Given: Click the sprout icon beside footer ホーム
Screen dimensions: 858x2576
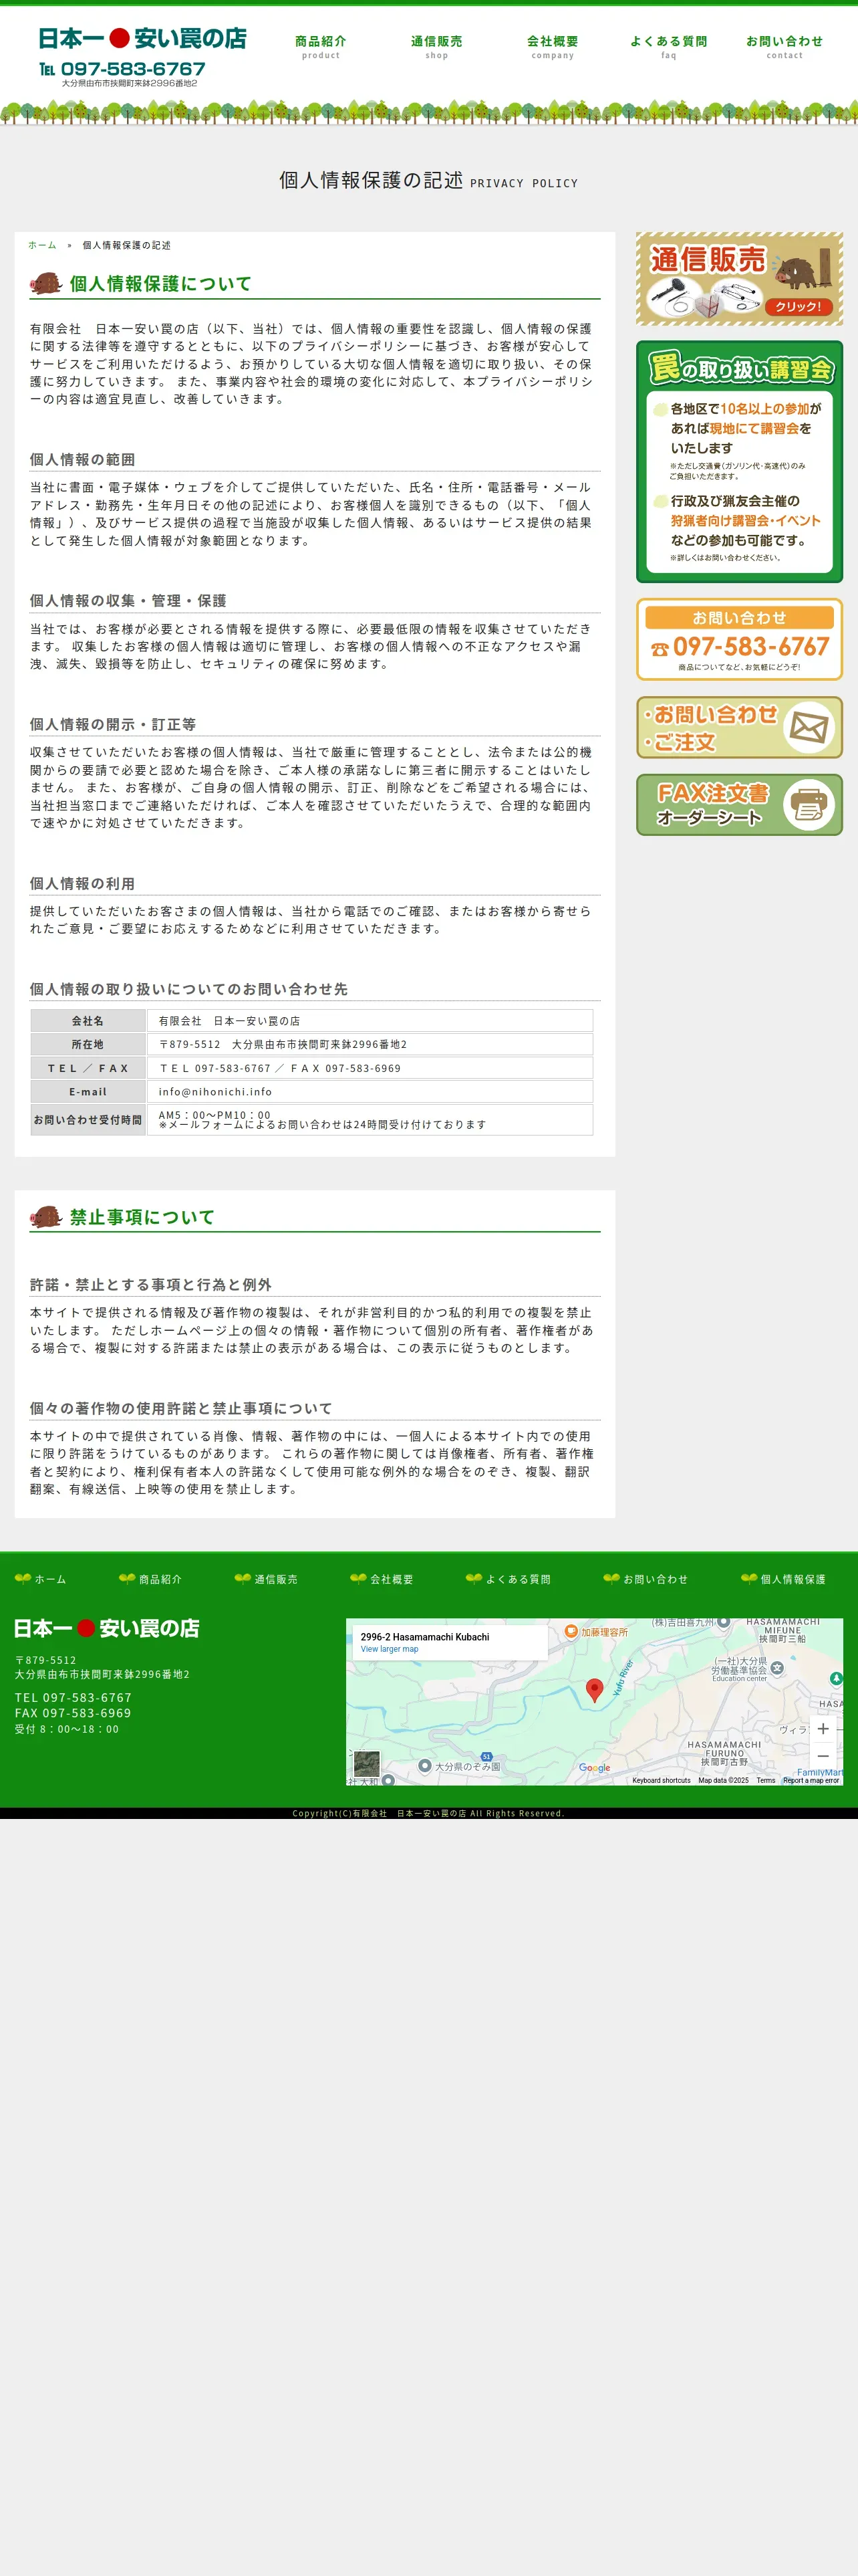Looking at the screenshot, I should pyautogui.click(x=22, y=1579).
